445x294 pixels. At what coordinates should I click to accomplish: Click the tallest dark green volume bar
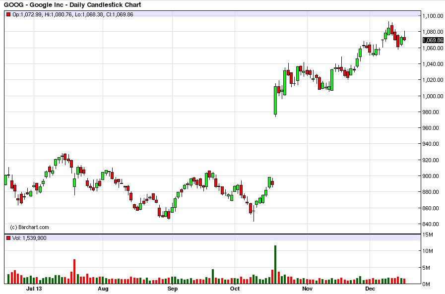(x=275, y=265)
